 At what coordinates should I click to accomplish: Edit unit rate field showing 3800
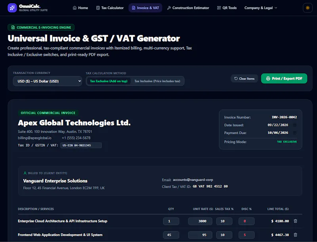pos(200,221)
